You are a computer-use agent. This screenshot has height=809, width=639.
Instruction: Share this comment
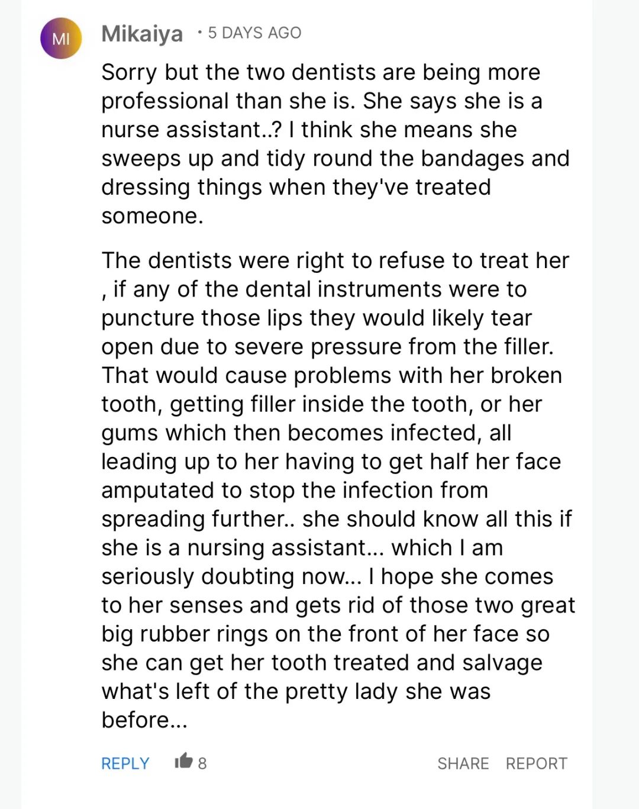463,763
